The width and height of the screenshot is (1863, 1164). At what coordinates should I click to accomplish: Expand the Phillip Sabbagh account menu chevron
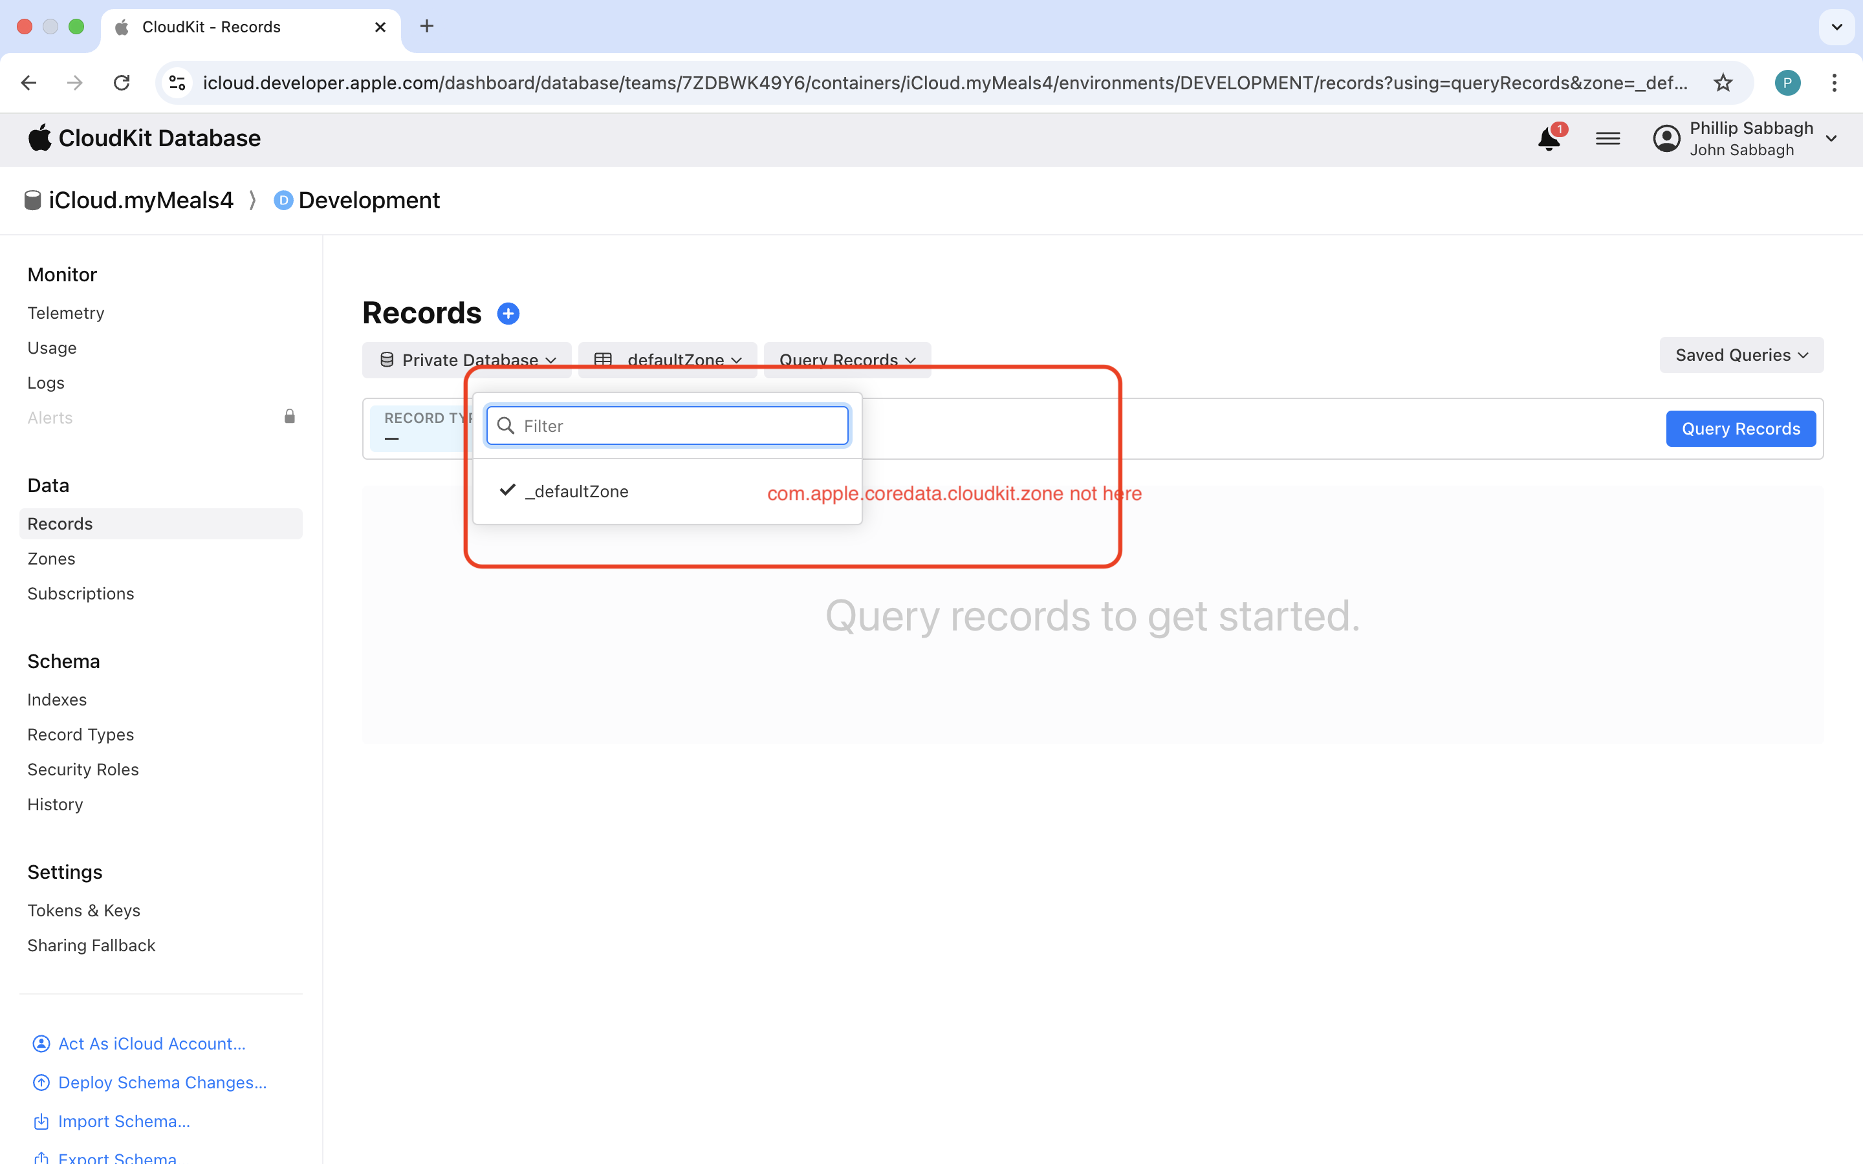coord(1831,138)
